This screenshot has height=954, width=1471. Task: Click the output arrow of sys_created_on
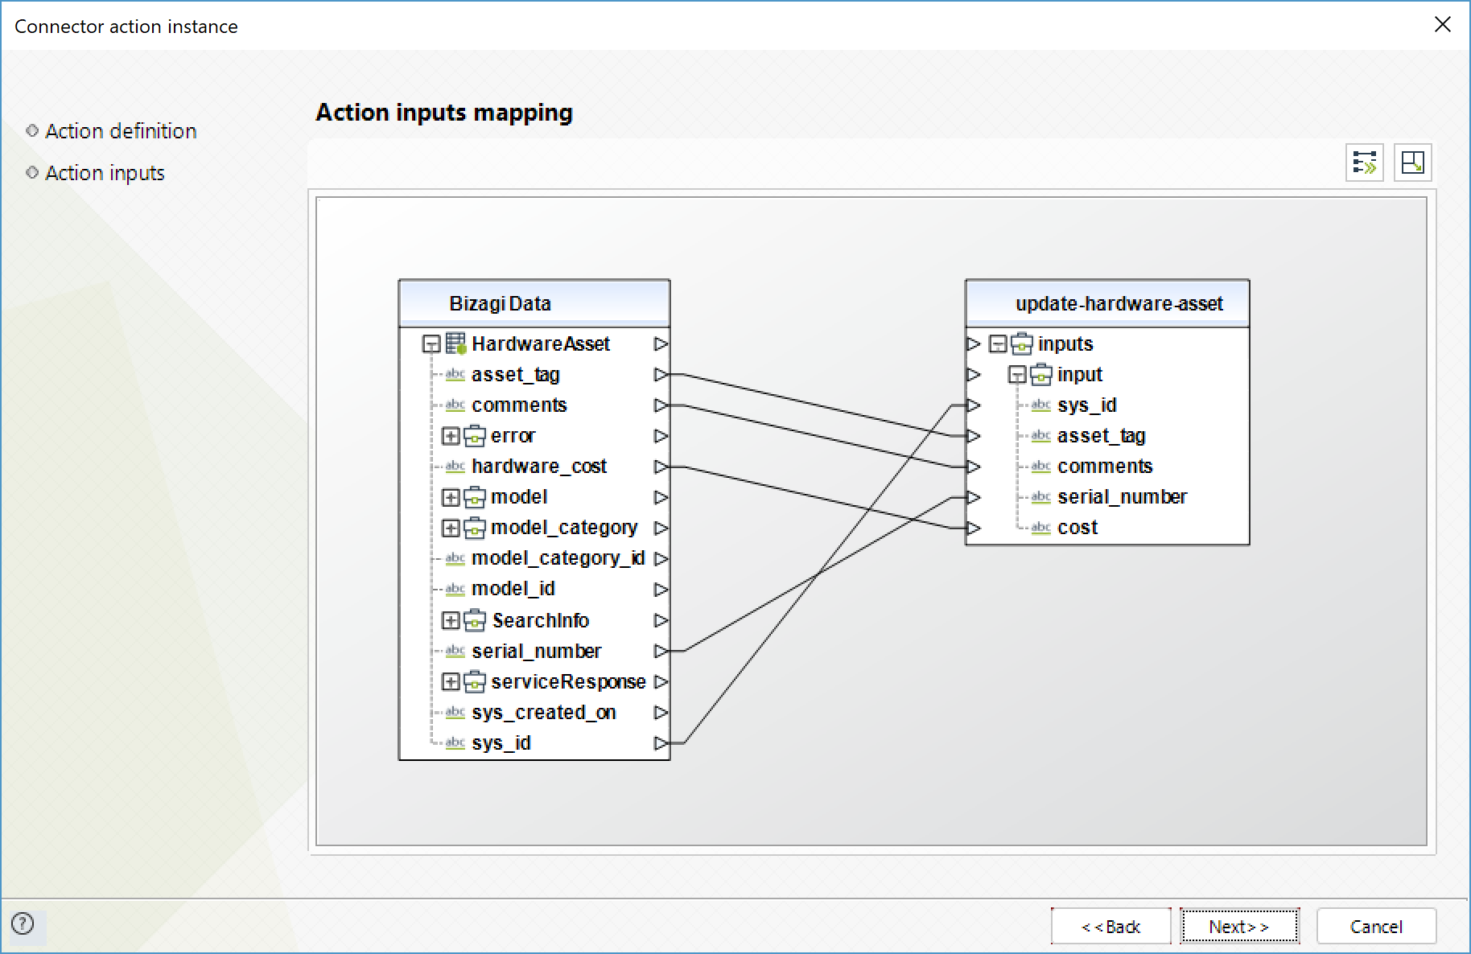tap(661, 712)
